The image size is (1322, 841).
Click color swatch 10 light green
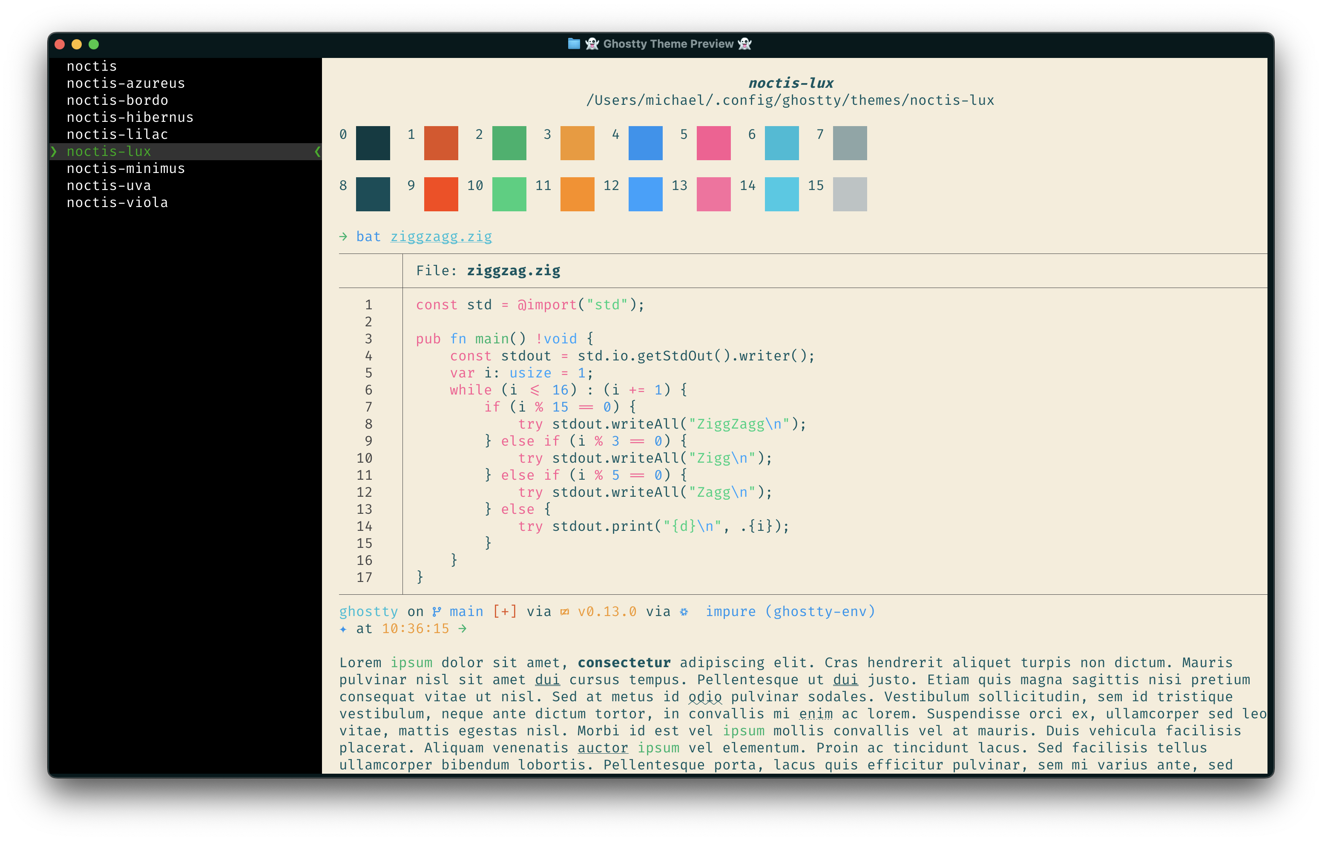509,194
